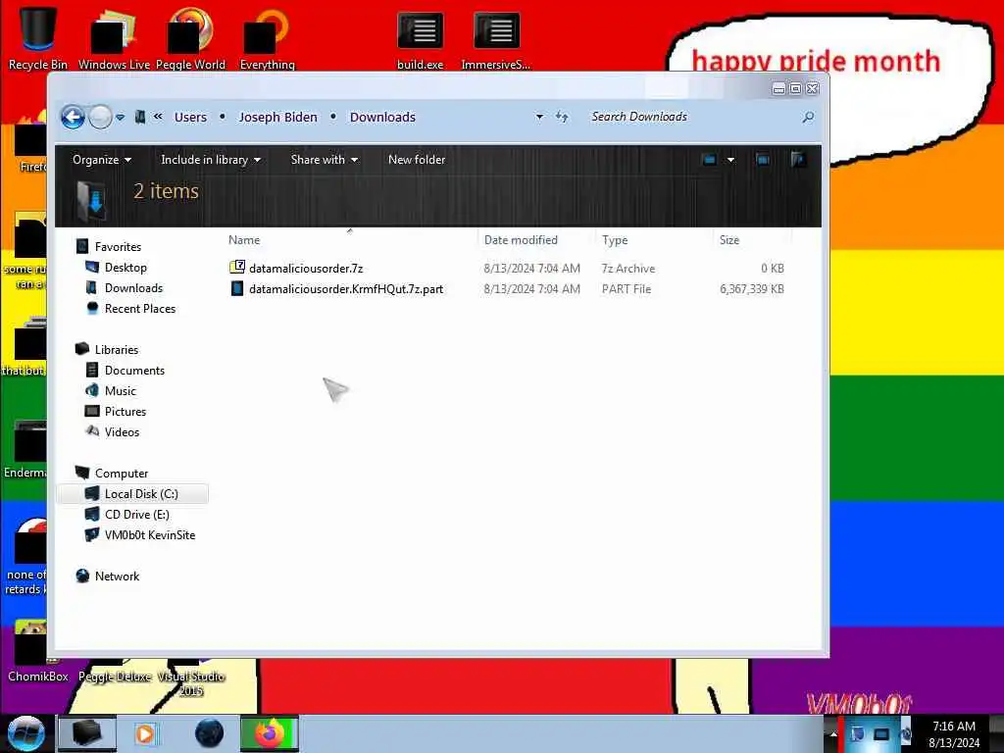Viewport: 1004px width, 753px height.
Task: Create a New folder
Action: (x=416, y=160)
